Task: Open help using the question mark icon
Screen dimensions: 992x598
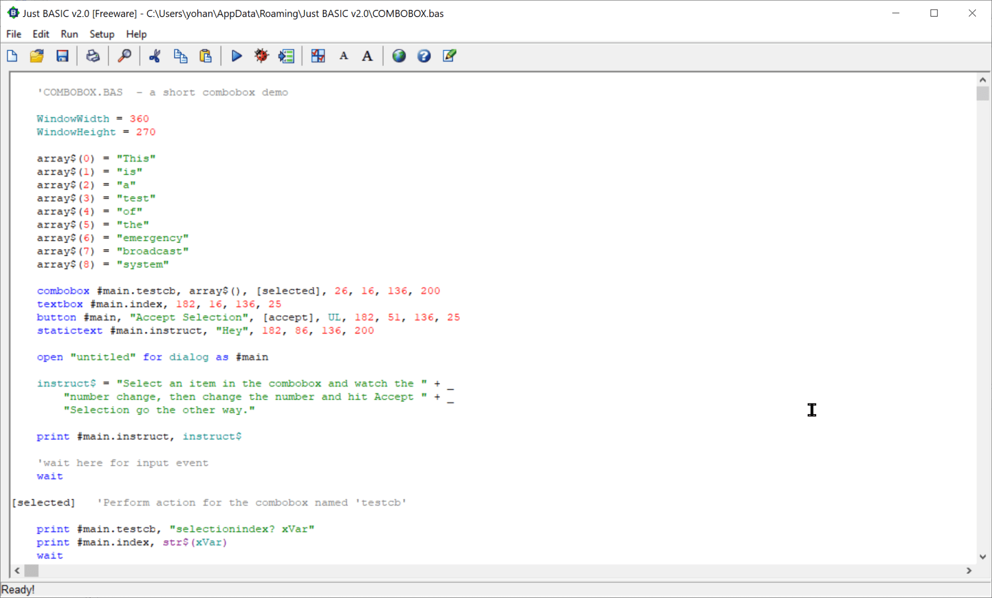Action: (x=424, y=56)
